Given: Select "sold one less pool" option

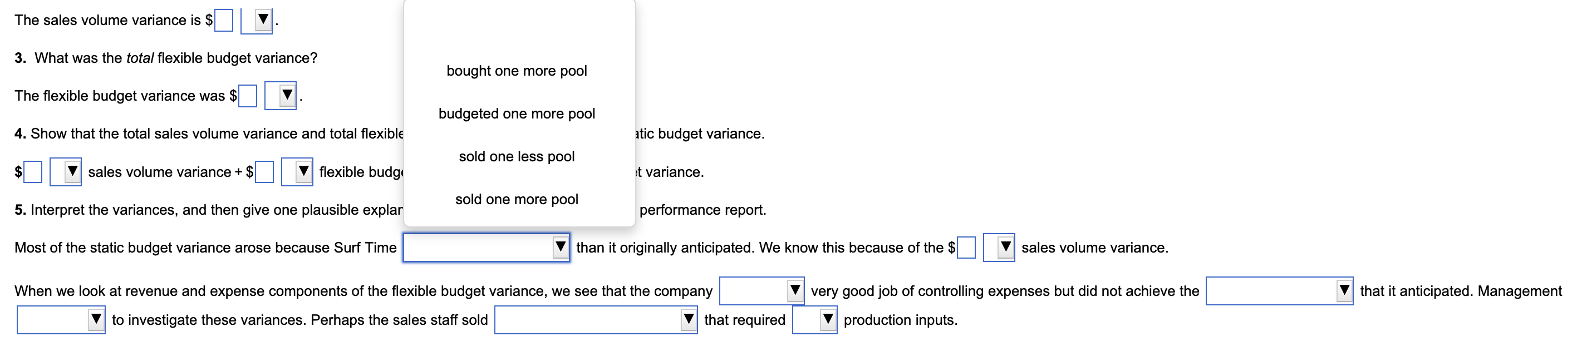Looking at the screenshot, I should pyautogui.click(x=517, y=156).
